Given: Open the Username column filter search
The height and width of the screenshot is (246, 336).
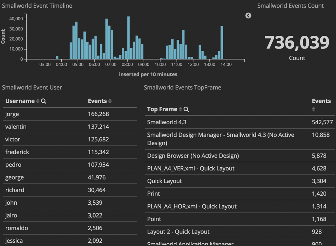Looking at the screenshot, I should pyautogui.click(x=44, y=101).
